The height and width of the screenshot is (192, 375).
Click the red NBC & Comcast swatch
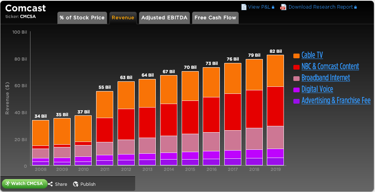tap(296, 67)
